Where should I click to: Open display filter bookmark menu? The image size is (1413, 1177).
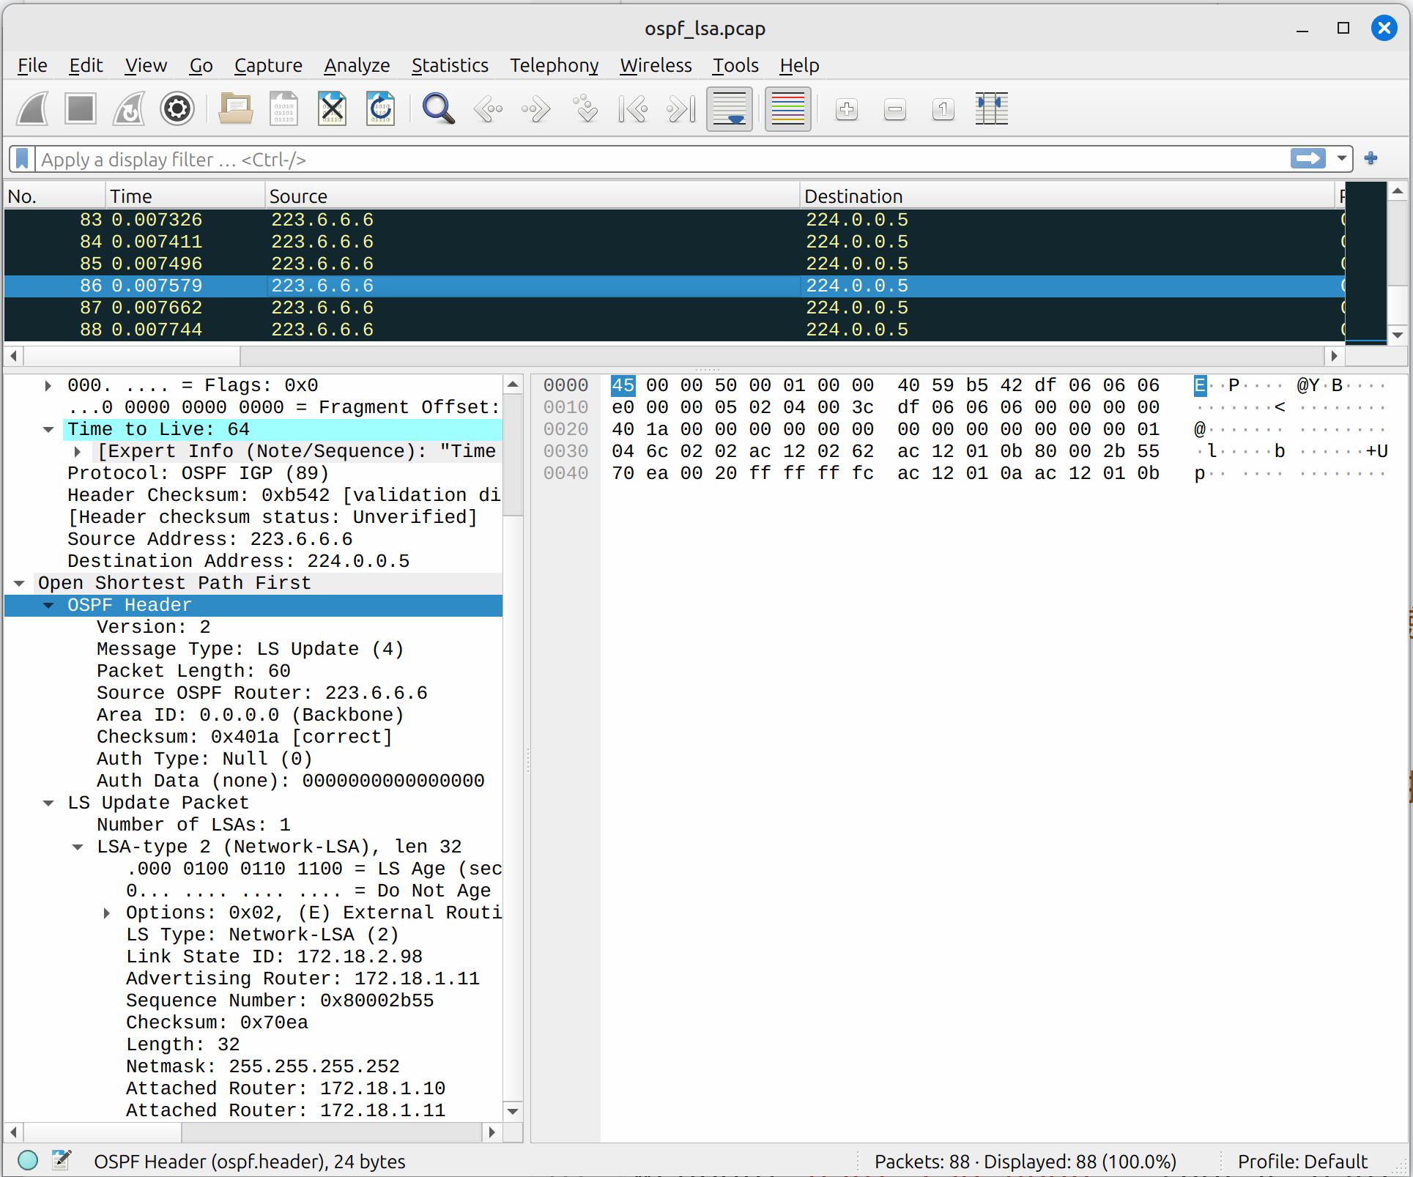pos(22,159)
